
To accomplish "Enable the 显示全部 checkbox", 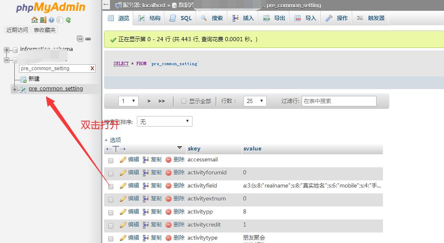I will tap(183, 101).
